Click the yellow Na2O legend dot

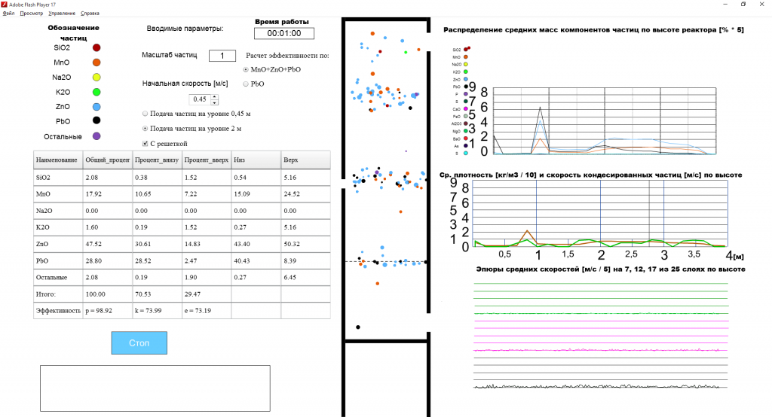[x=96, y=78]
